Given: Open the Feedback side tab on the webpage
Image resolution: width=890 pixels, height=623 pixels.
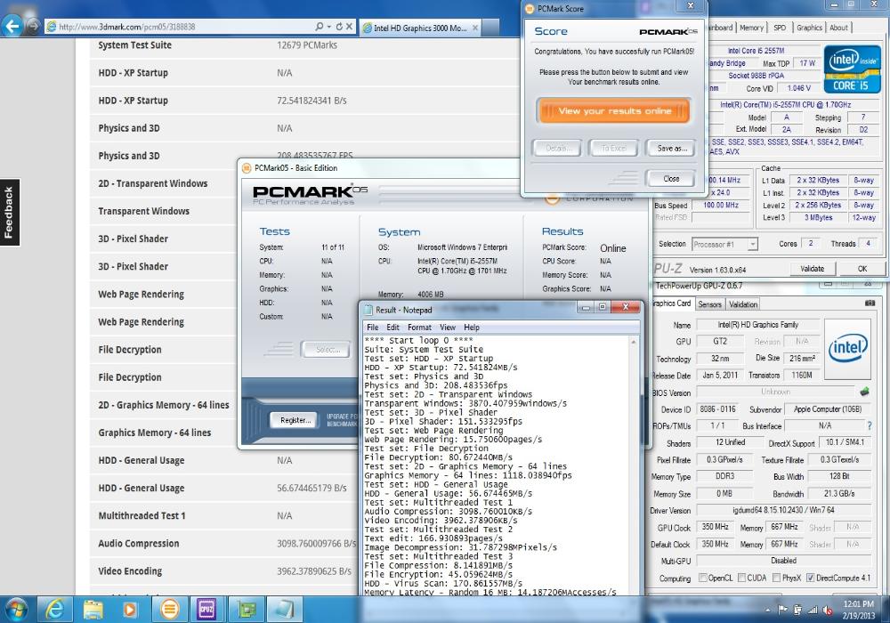Looking at the screenshot, I should 10,212.
